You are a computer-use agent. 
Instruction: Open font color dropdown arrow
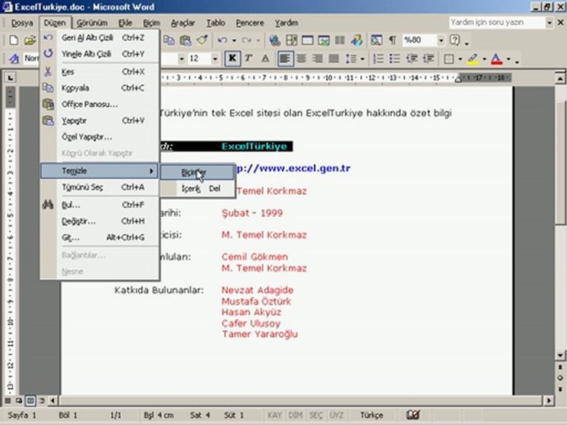(x=508, y=59)
